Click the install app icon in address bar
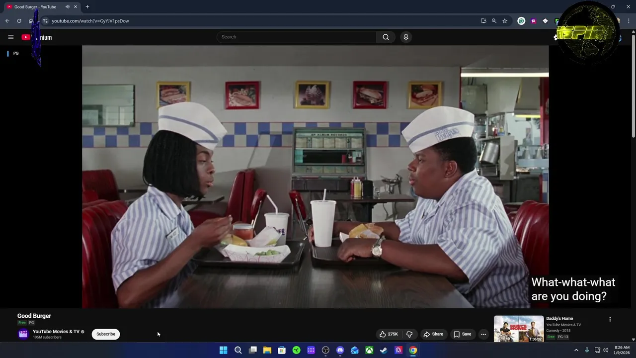The image size is (636, 358). point(483,21)
